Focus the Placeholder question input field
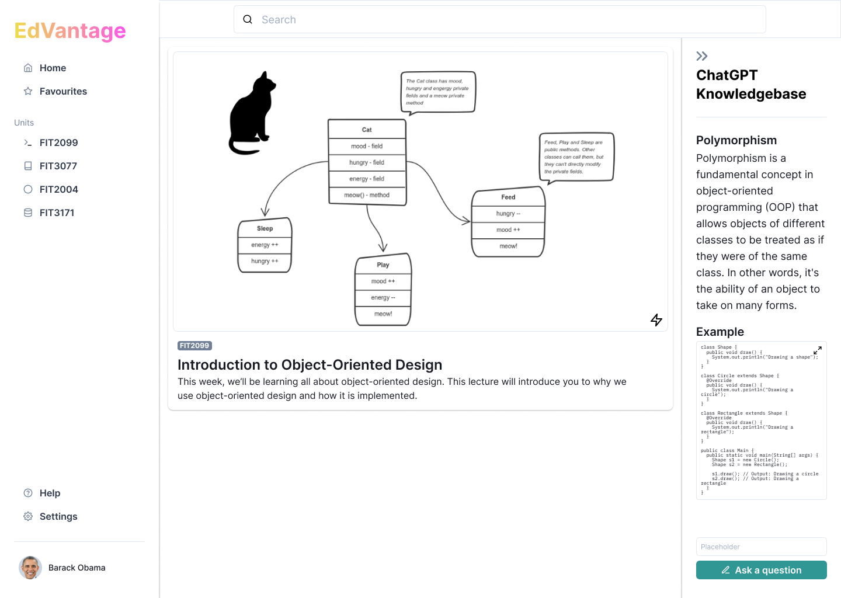Image resolution: width=841 pixels, height=598 pixels. tap(762, 547)
